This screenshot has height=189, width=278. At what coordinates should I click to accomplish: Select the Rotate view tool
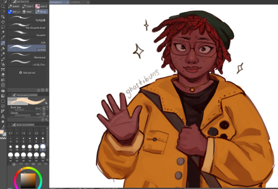point(3,12)
